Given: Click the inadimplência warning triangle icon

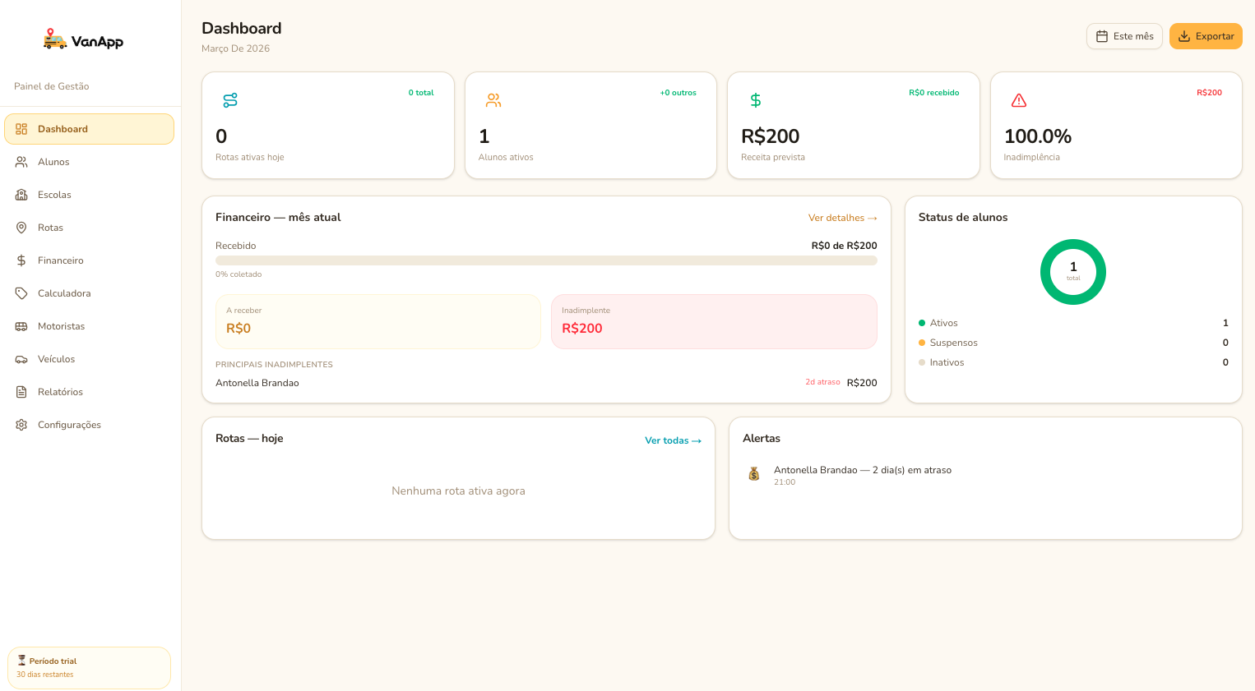Looking at the screenshot, I should (1019, 100).
